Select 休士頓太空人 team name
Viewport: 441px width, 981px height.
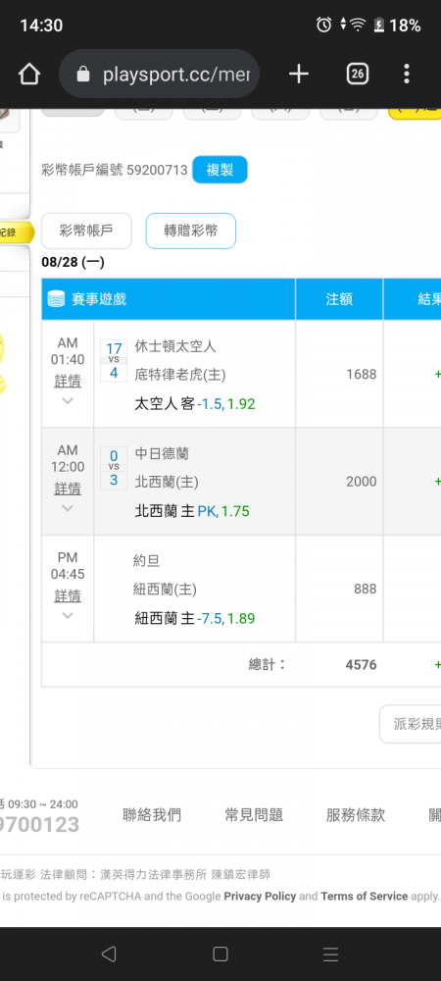175,346
